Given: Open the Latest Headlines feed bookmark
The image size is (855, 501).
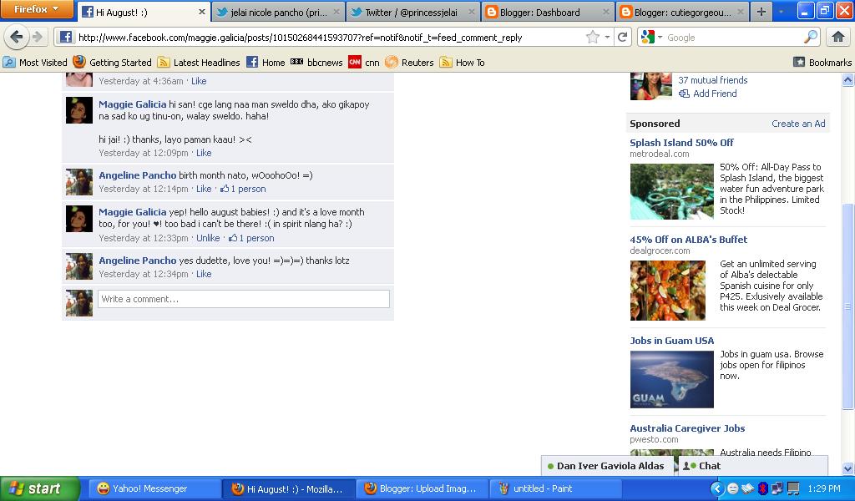Looking at the screenshot, I should (199, 62).
